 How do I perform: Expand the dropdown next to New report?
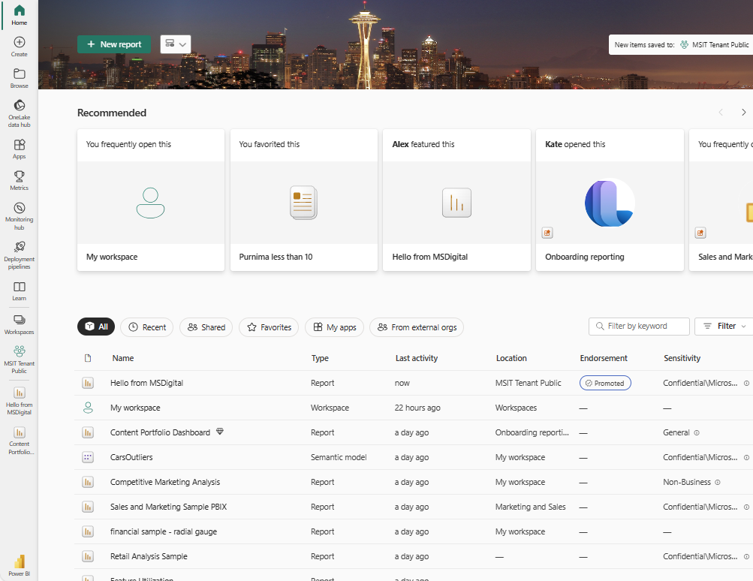175,44
